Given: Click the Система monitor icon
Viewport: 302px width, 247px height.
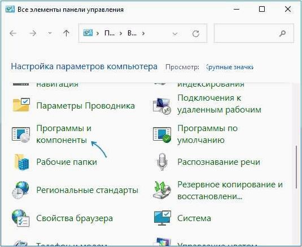Looking at the screenshot, I should [163, 218].
